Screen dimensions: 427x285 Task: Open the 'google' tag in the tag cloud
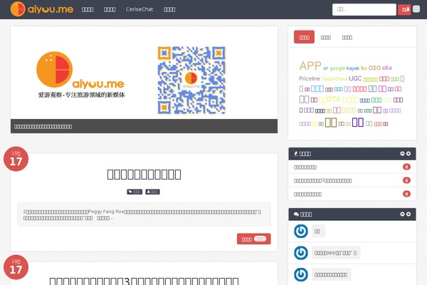click(x=337, y=68)
